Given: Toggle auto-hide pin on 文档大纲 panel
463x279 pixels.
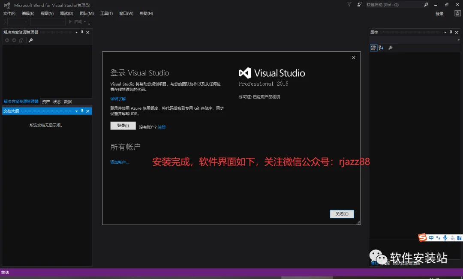Looking at the screenshot, I should 82,111.
